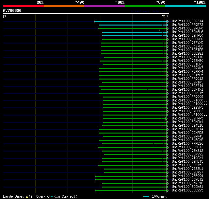Select the UniRef100_Q9XEI4 label
Image resolution: width=209 pixels, height=199 pixels.
187,129
